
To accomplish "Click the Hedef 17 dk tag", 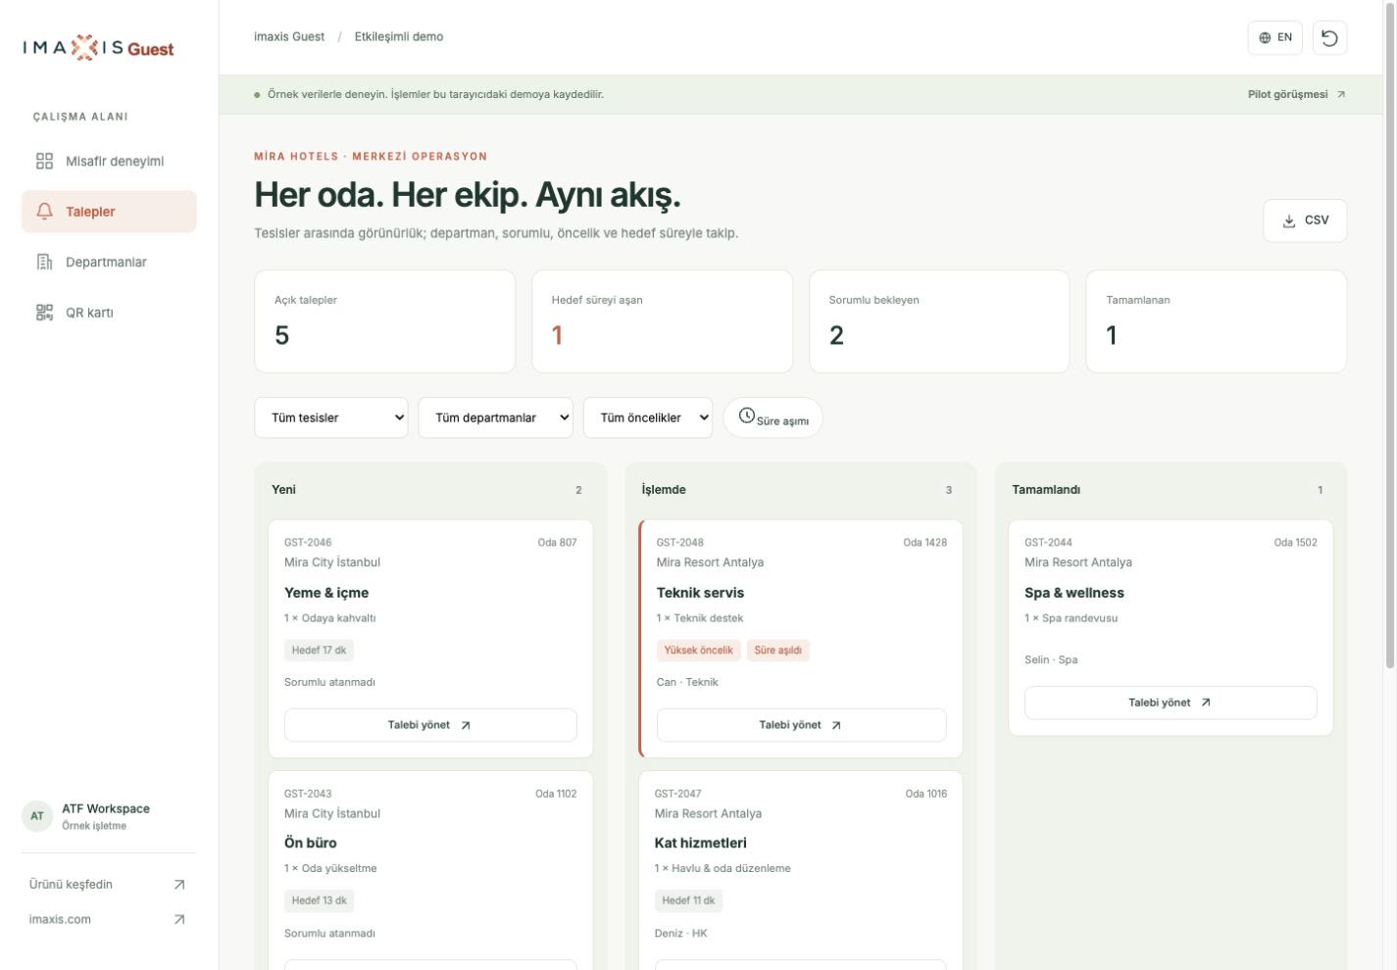I will coord(319,651).
